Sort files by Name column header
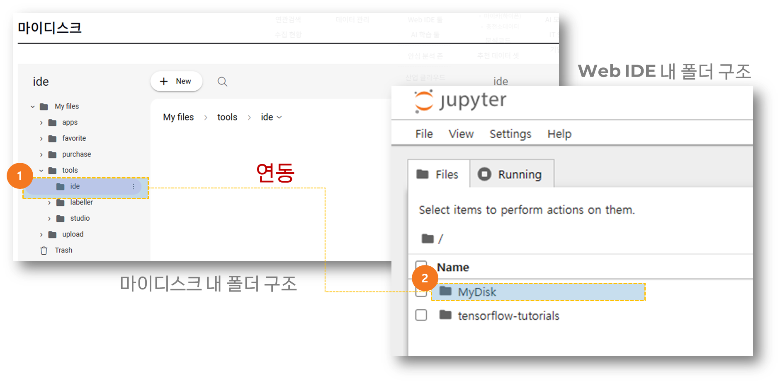The image size is (780, 383). (453, 267)
